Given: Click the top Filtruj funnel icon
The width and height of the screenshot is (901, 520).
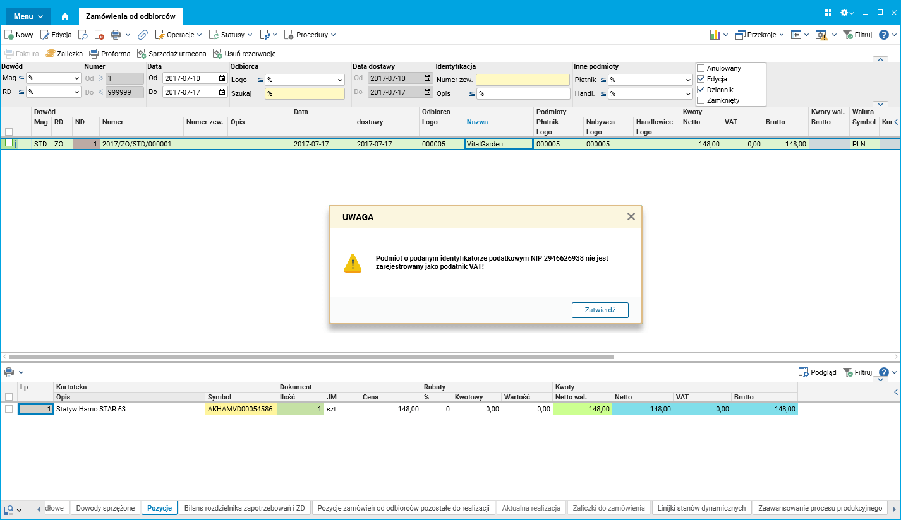Looking at the screenshot, I should 849,35.
